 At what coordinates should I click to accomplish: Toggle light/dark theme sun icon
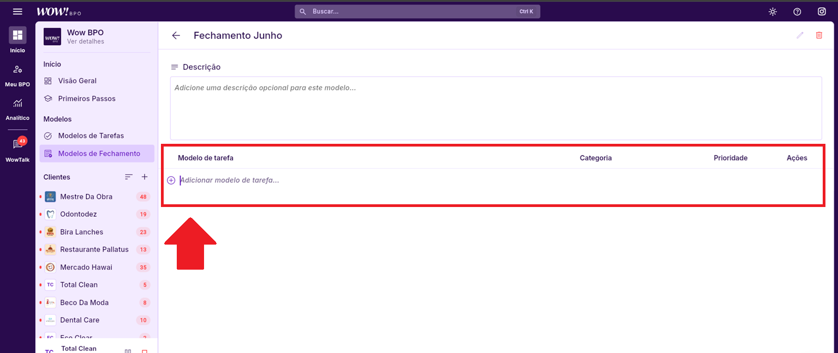773,11
